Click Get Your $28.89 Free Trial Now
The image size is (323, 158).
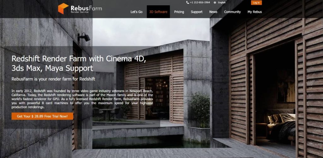(42, 116)
